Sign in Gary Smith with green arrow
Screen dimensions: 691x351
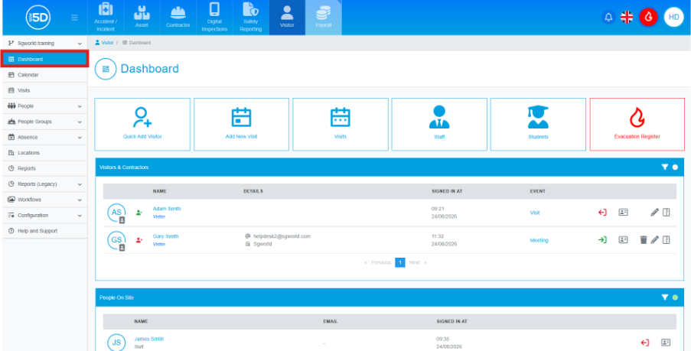click(602, 240)
